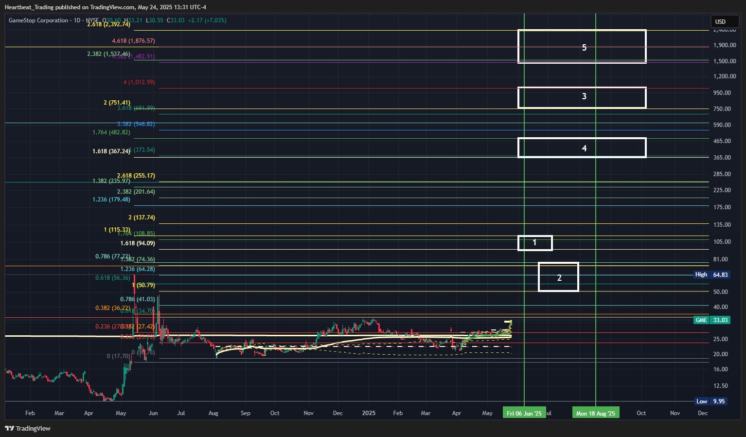Click the 2025 label on the time axis
Screen dimensions: 746x437
[x=369, y=413]
